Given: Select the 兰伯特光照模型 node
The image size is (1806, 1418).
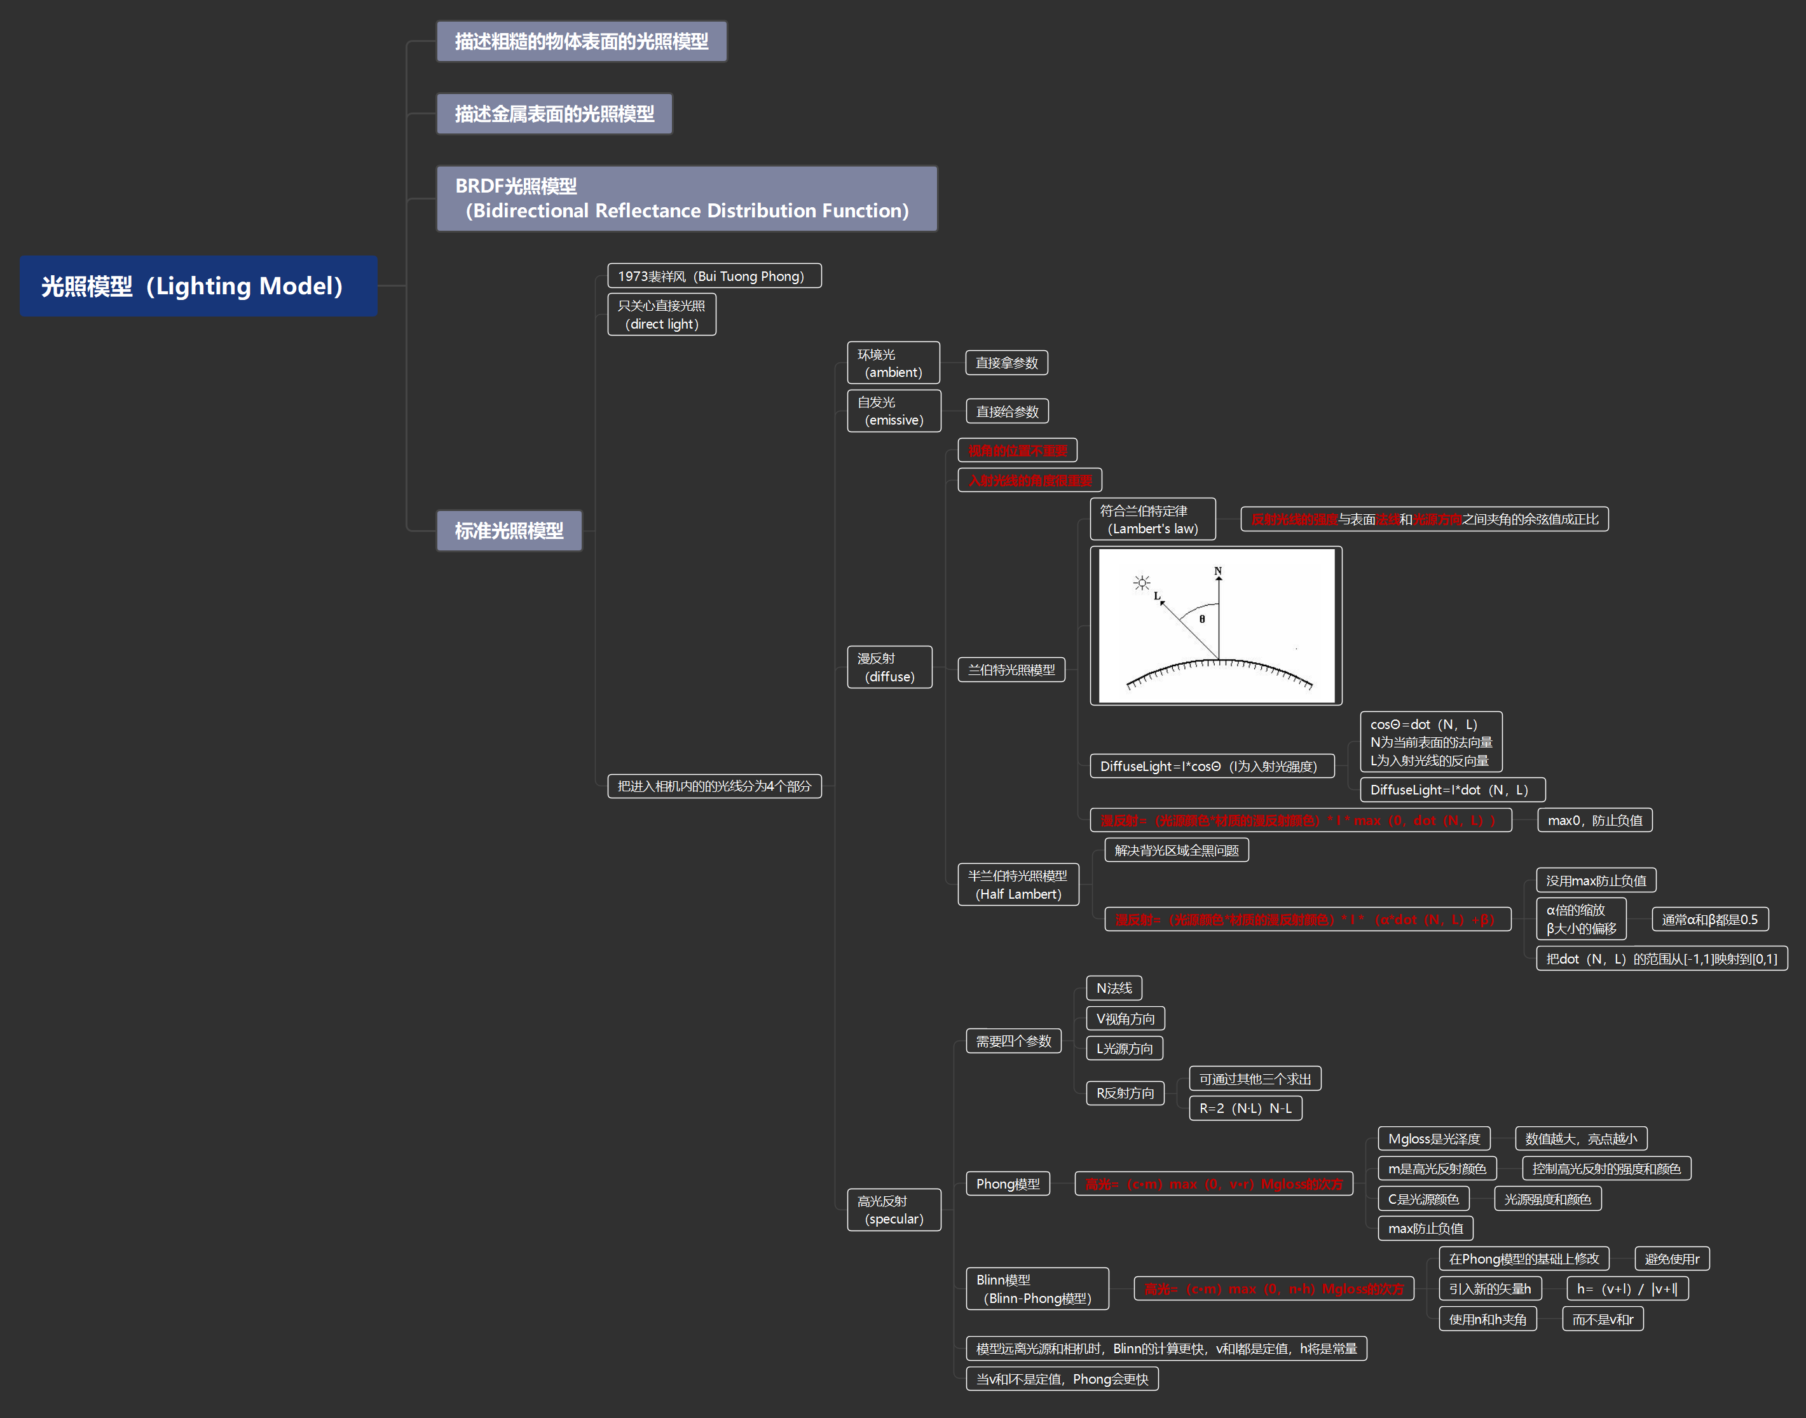Looking at the screenshot, I should 1011,670.
